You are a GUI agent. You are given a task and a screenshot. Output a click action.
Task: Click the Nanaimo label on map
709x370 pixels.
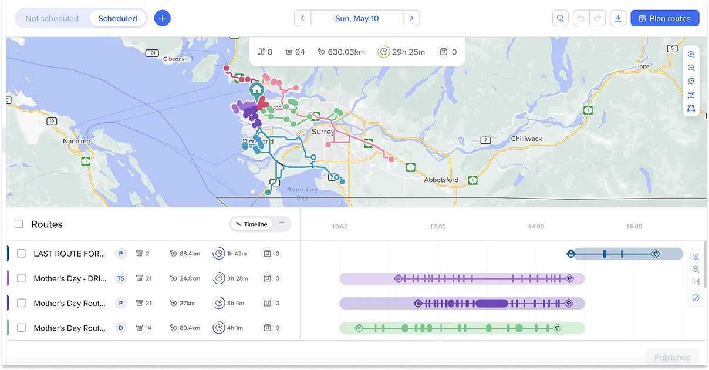(77, 142)
